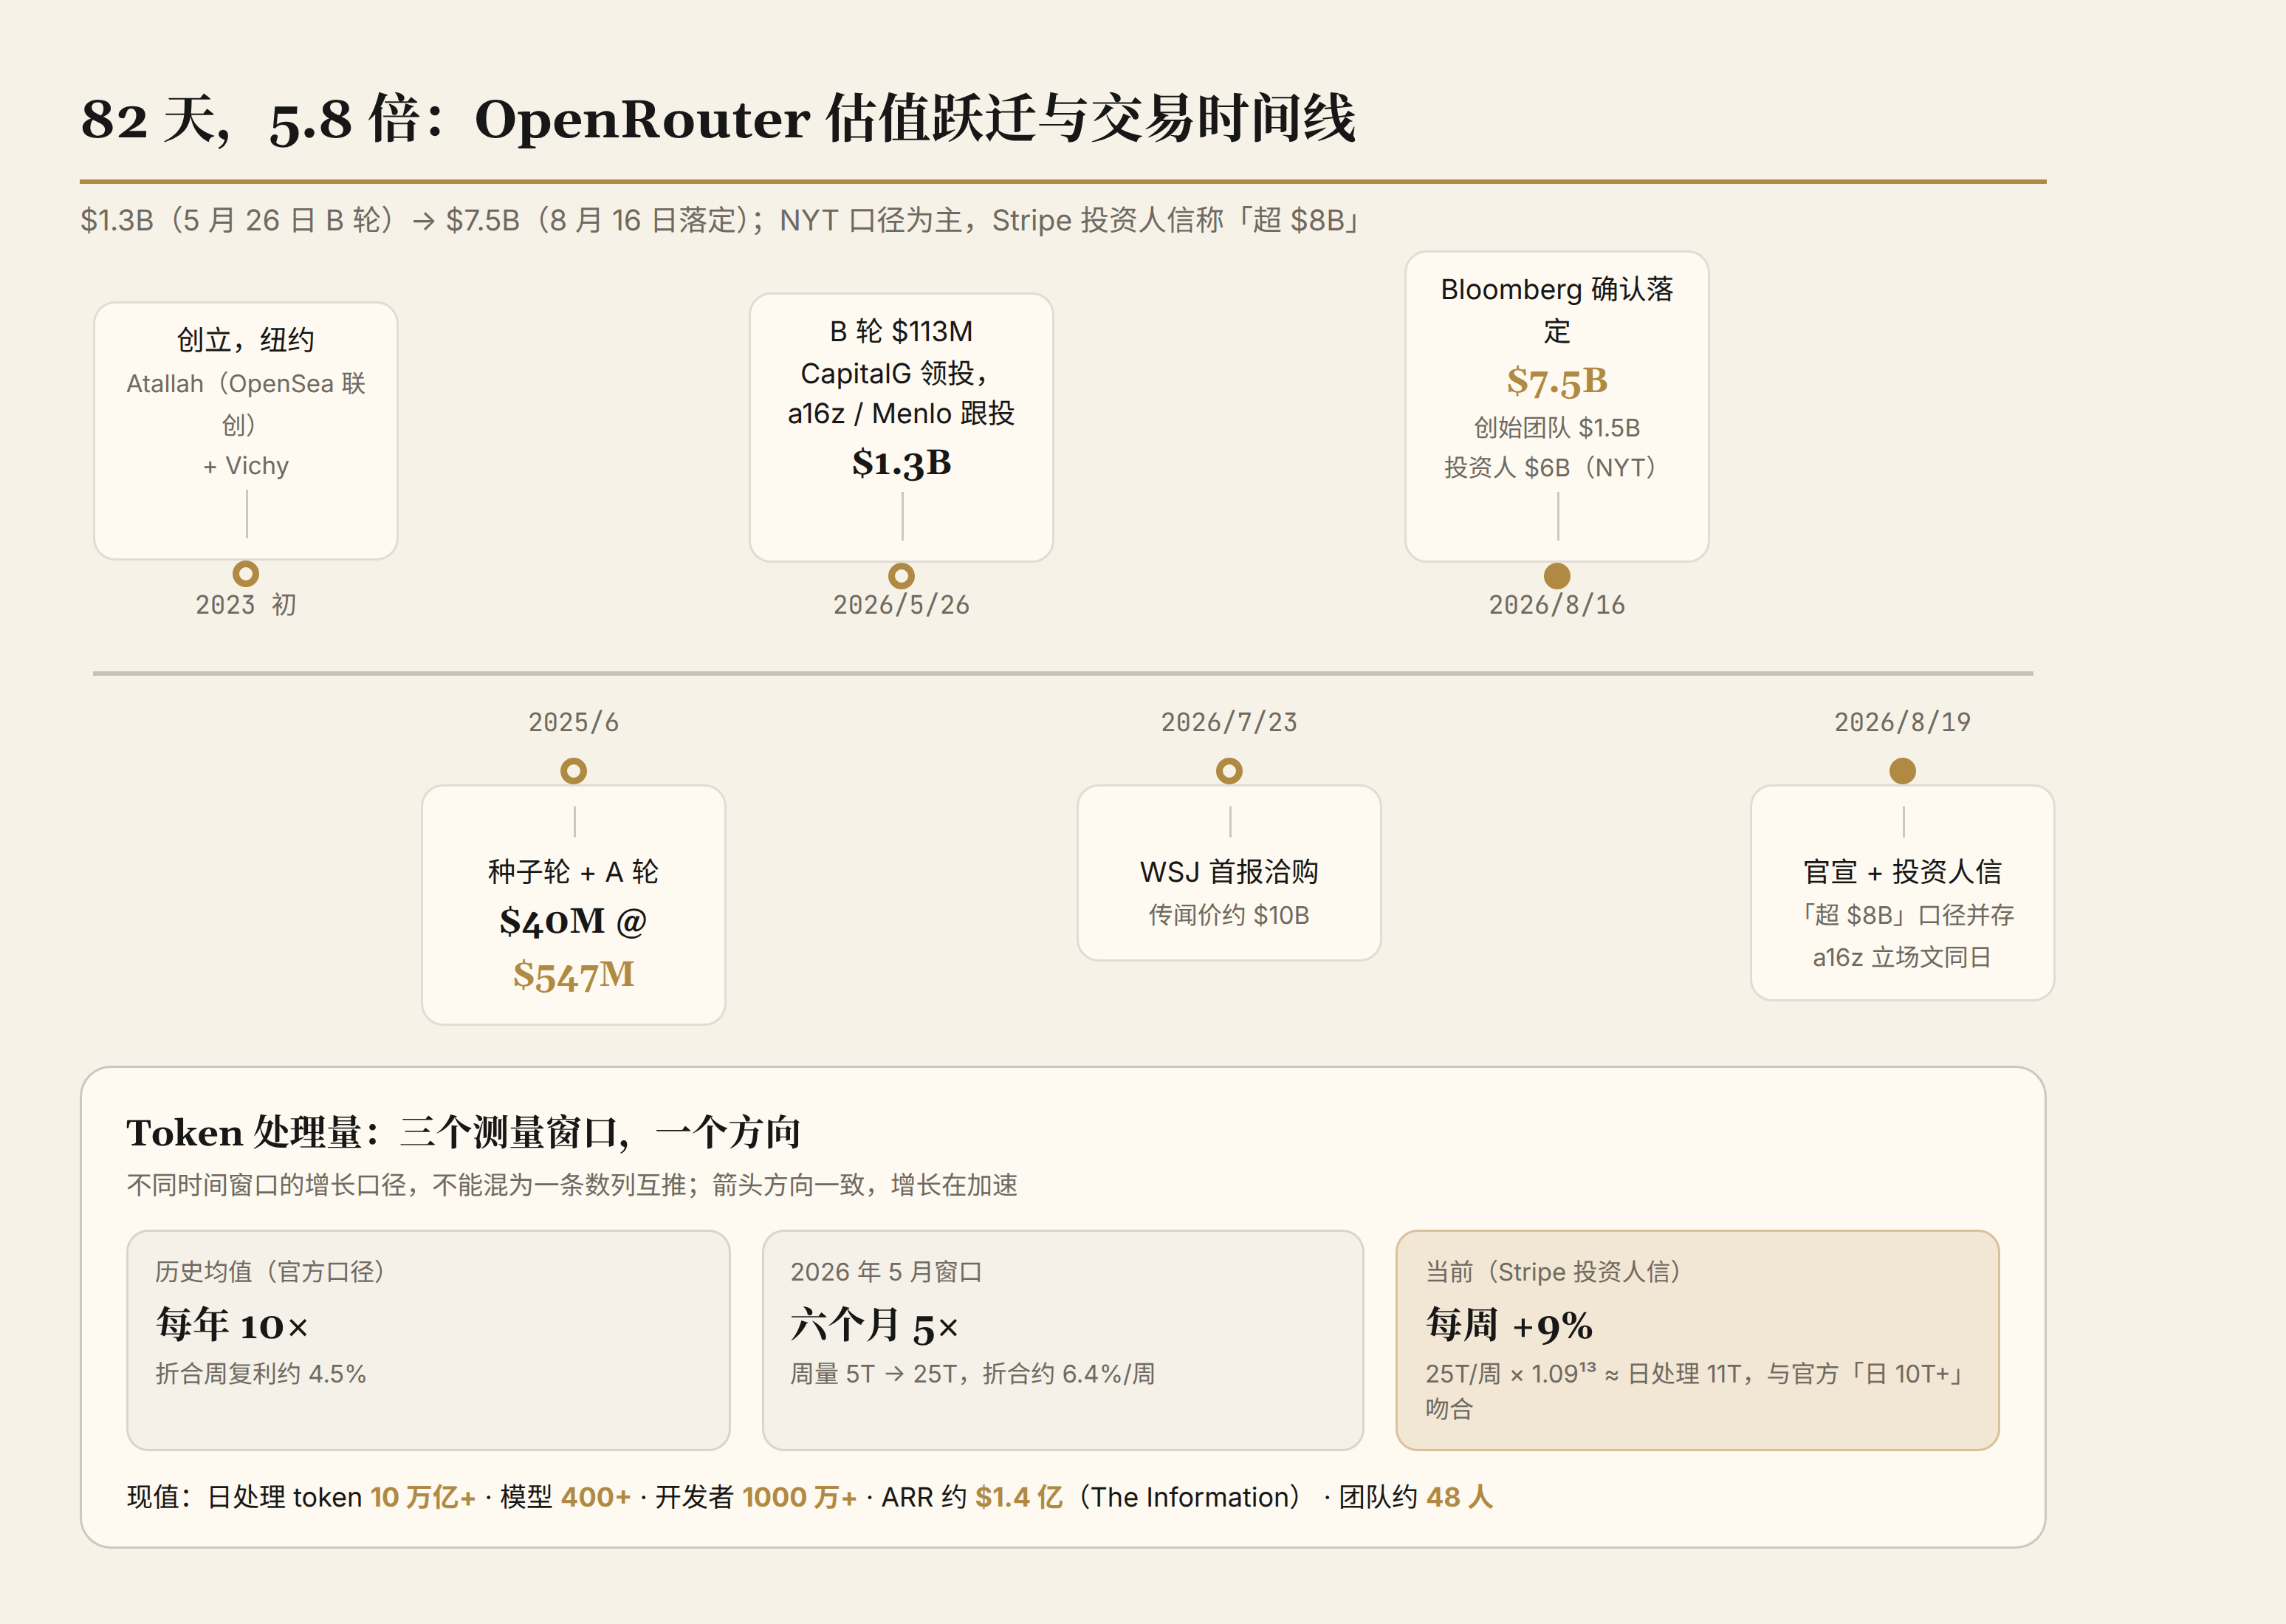Select the B 轮 $113M card
The height and width of the screenshot is (1624, 2286).
[x=902, y=427]
